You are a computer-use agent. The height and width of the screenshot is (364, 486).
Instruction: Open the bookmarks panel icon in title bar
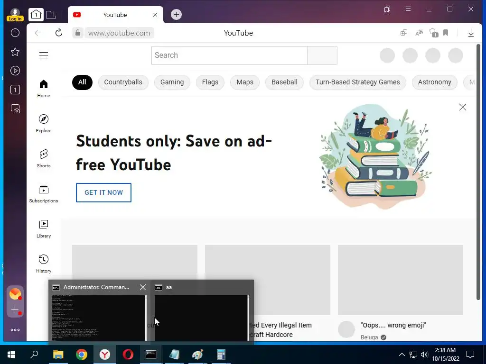click(x=387, y=9)
